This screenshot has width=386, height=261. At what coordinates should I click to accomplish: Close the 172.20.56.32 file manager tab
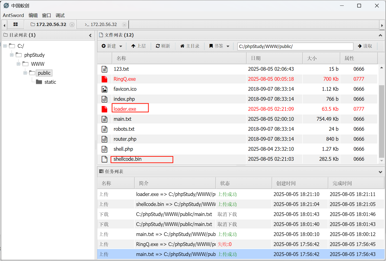pos(72,24)
